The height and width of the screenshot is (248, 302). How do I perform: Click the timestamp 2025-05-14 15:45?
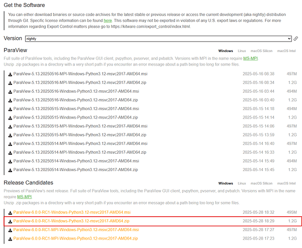click(258, 170)
